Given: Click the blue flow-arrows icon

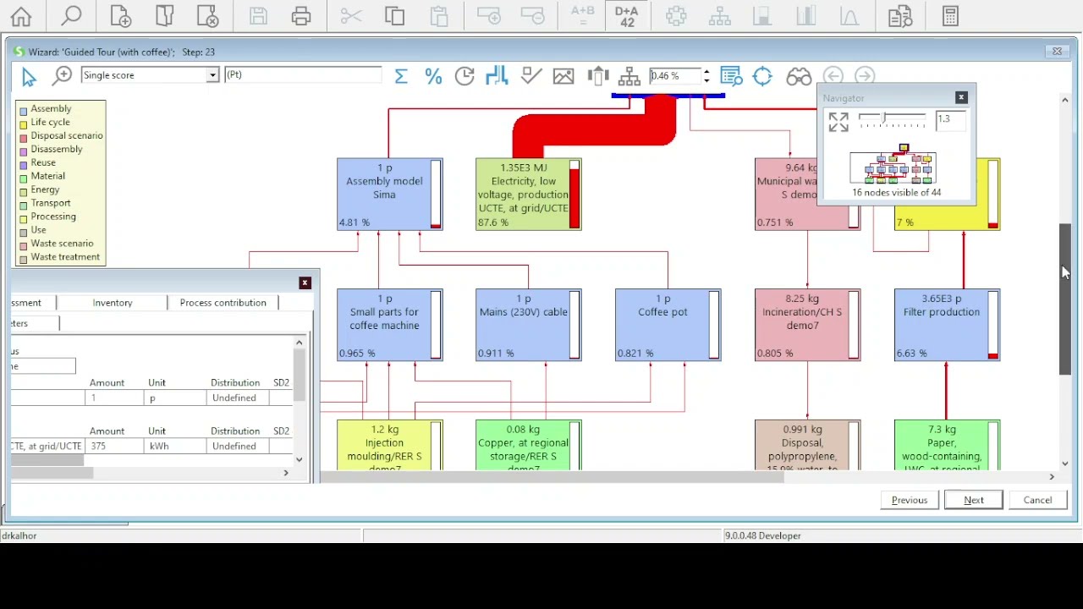Looking at the screenshot, I should point(497,76).
